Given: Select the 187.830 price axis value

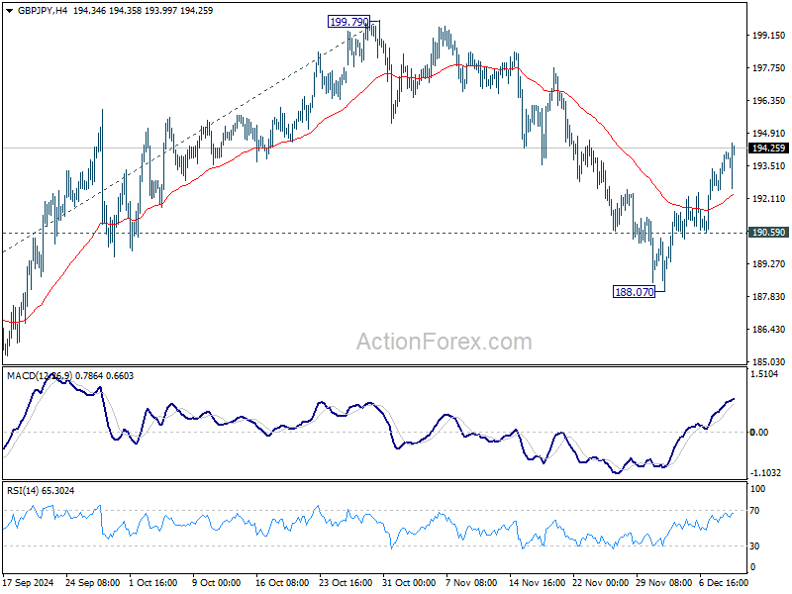Looking at the screenshot, I should [769, 296].
